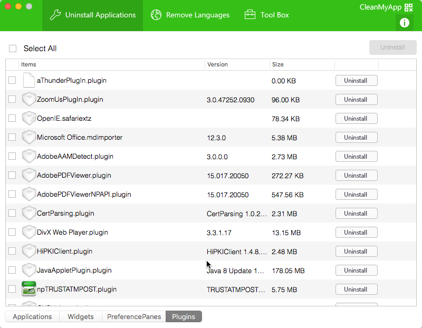Show the PreferencePanes category

[133, 316]
